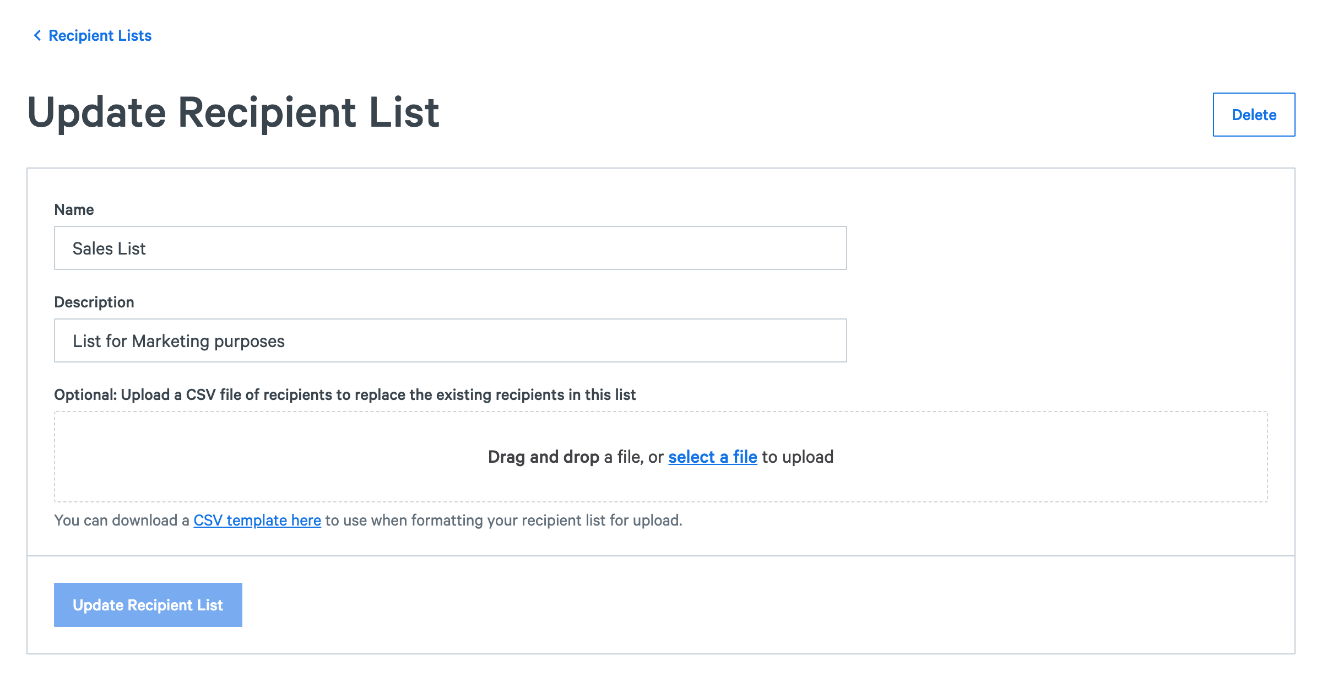Viewport: 1322px width, 682px height.
Task: Click the "to upload" text in dropzone
Action: 798,457
